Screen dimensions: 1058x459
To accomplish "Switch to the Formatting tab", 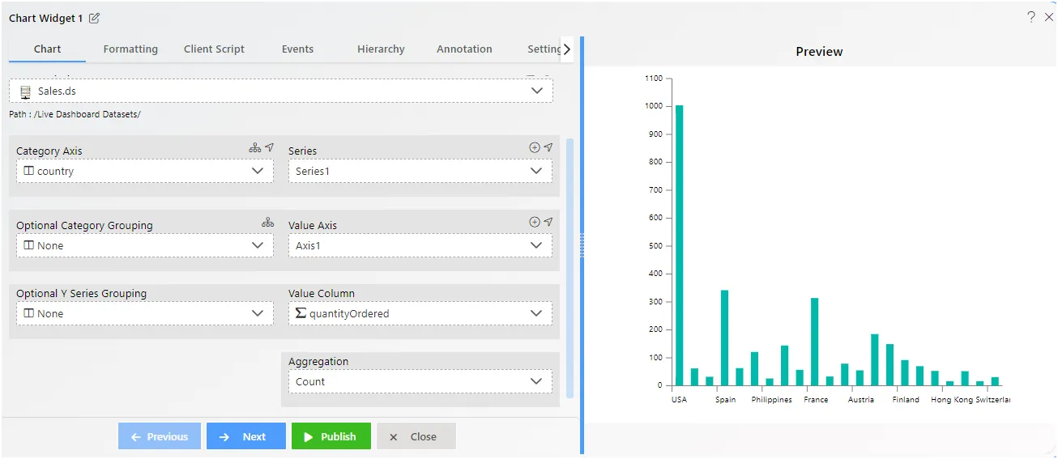I will point(130,49).
